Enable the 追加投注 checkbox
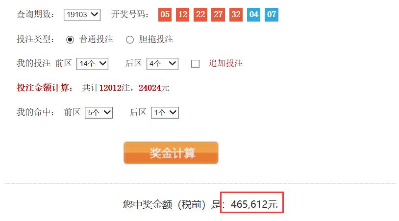The image size is (399, 221). point(195,64)
